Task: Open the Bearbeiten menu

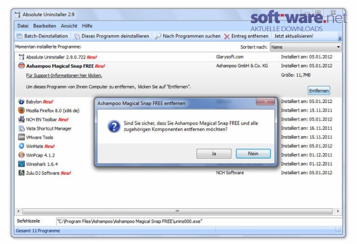Action: coord(45,26)
